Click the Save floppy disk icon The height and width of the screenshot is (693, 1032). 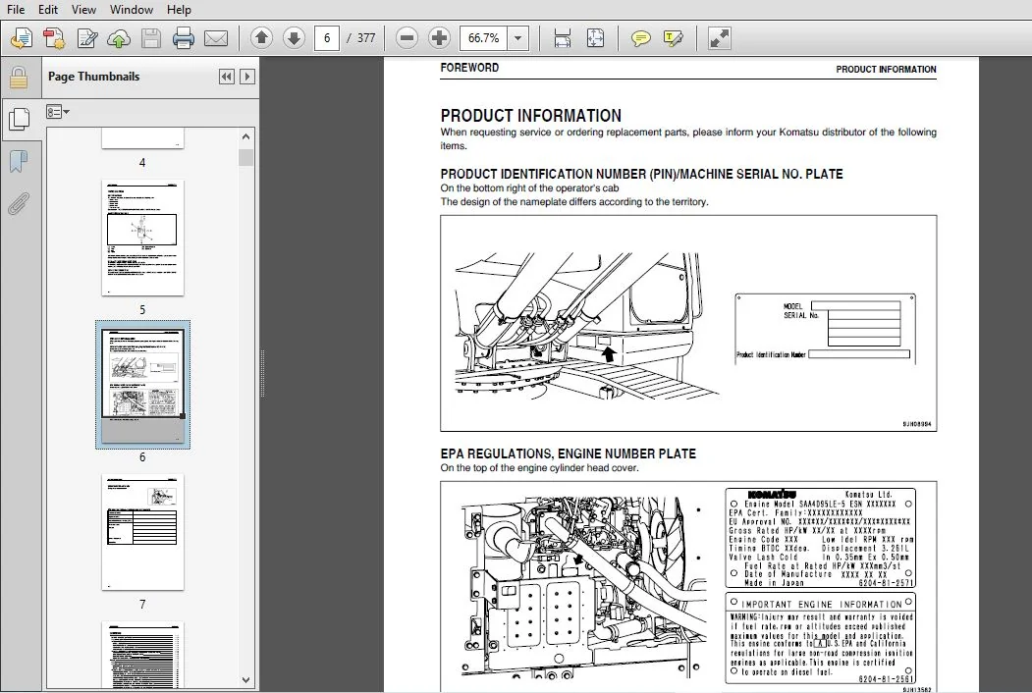pyautogui.click(x=151, y=38)
